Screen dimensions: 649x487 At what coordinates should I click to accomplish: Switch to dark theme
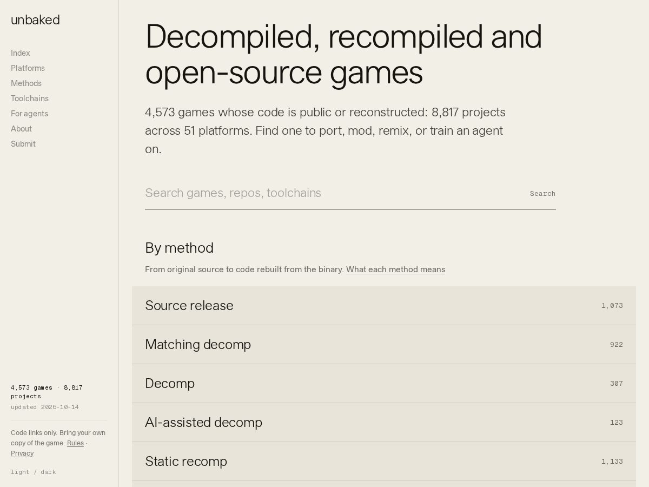[48, 472]
